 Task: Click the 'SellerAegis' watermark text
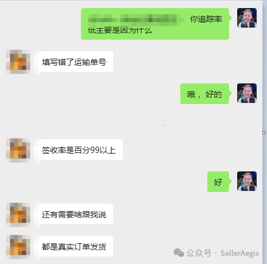tap(239, 253)
